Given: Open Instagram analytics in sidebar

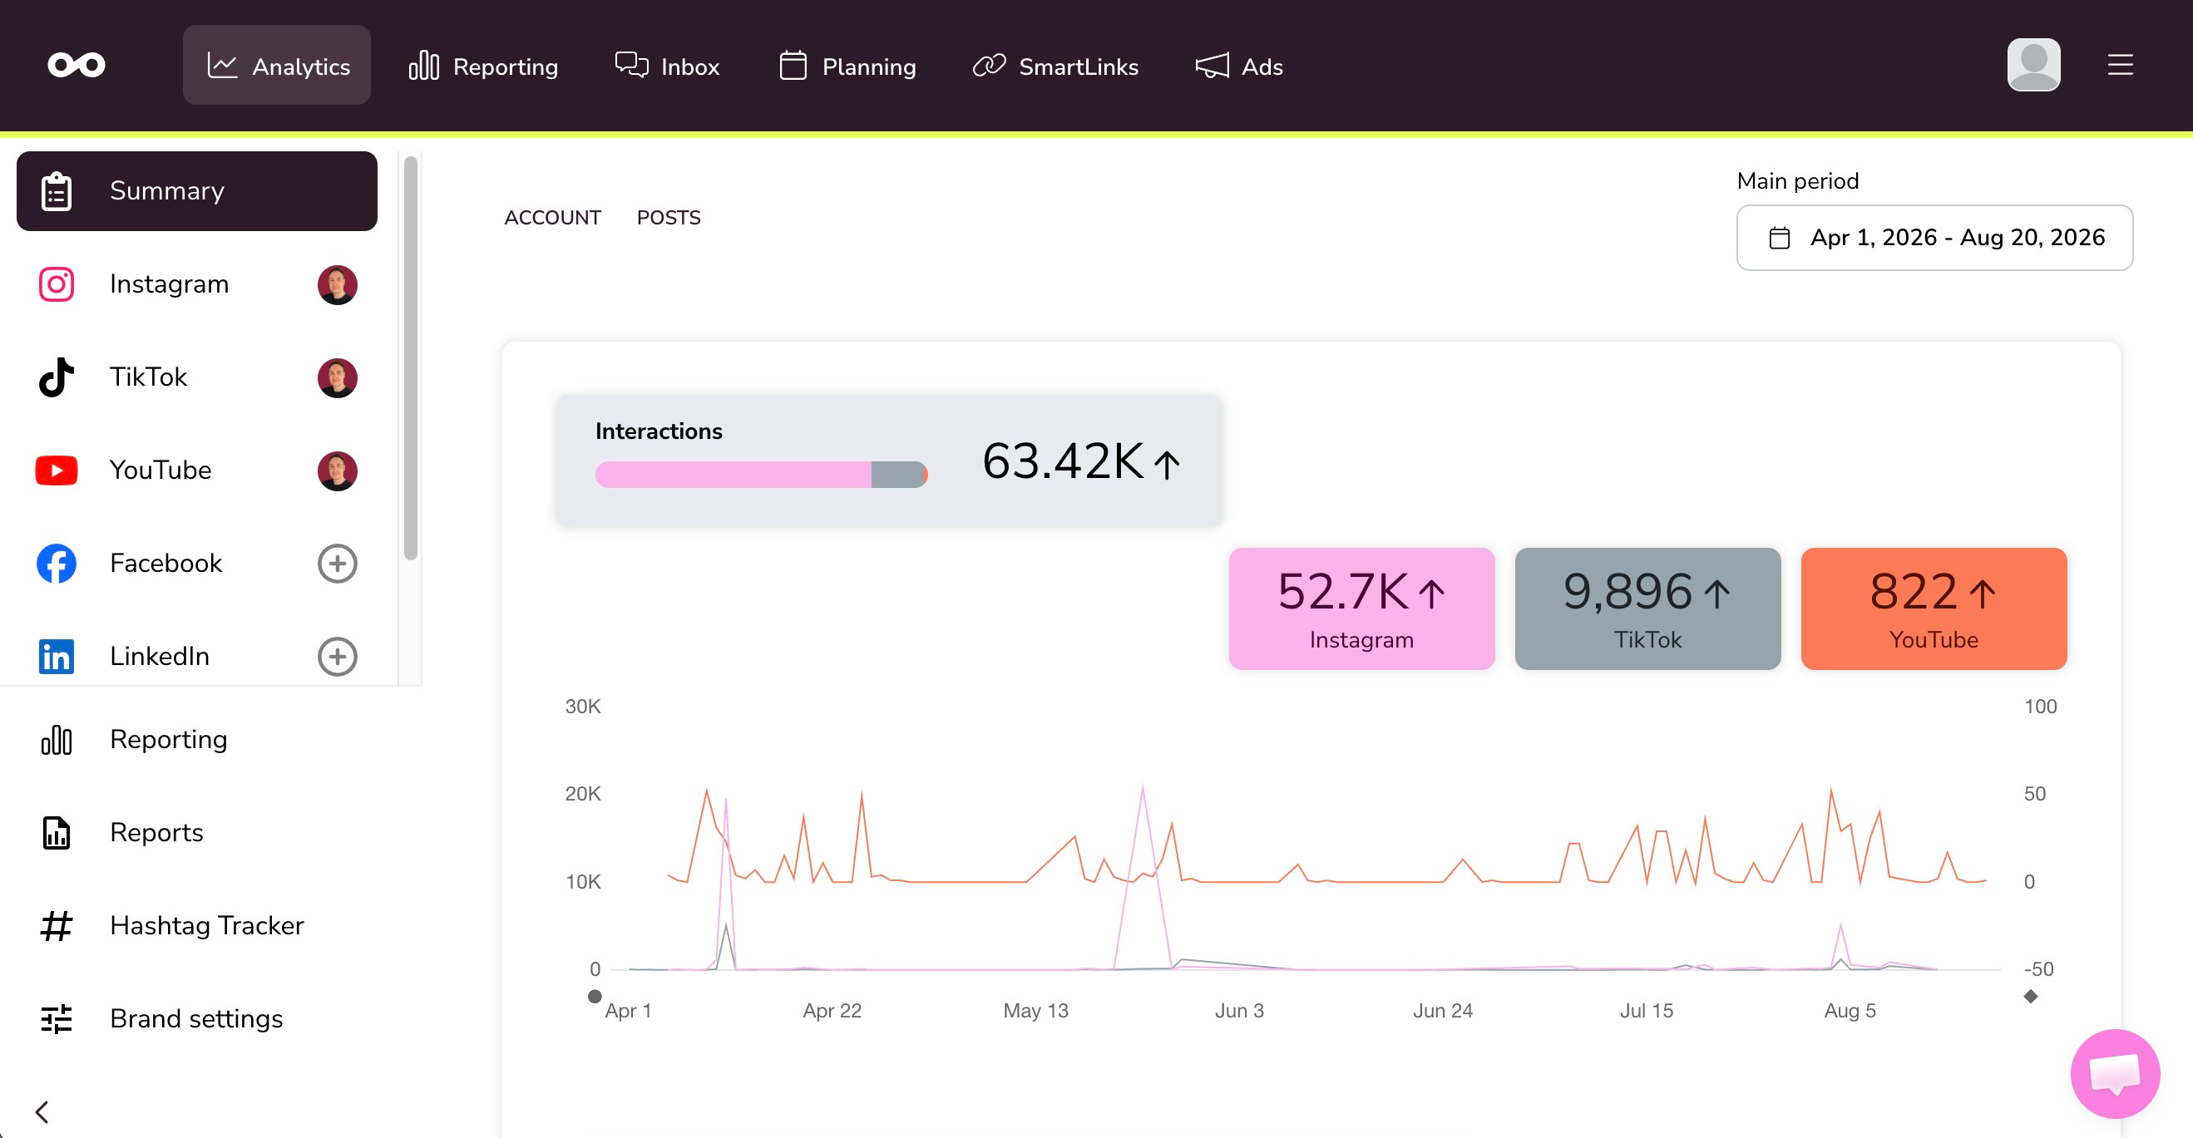Looking at the screenshot, I should click(x=196, y=284).
